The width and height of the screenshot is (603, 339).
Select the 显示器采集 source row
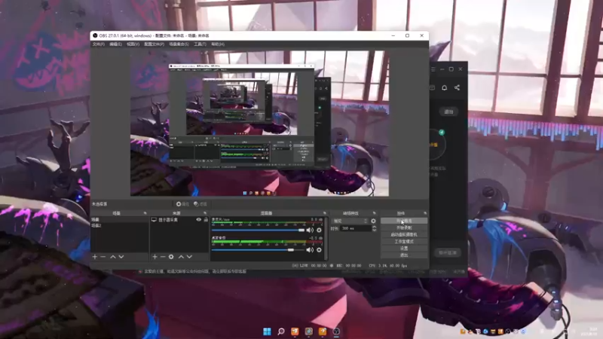pyautogui.click(x=179, y=219)
